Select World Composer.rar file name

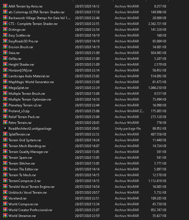pos(23,204)
